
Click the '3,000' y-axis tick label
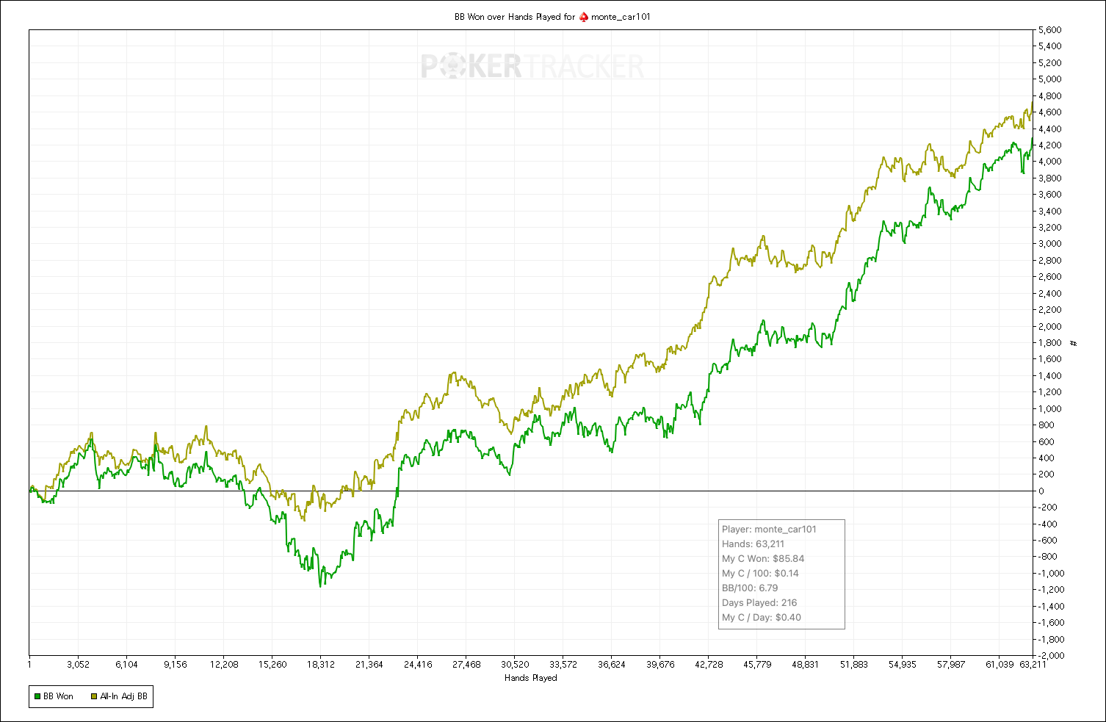1050,244
